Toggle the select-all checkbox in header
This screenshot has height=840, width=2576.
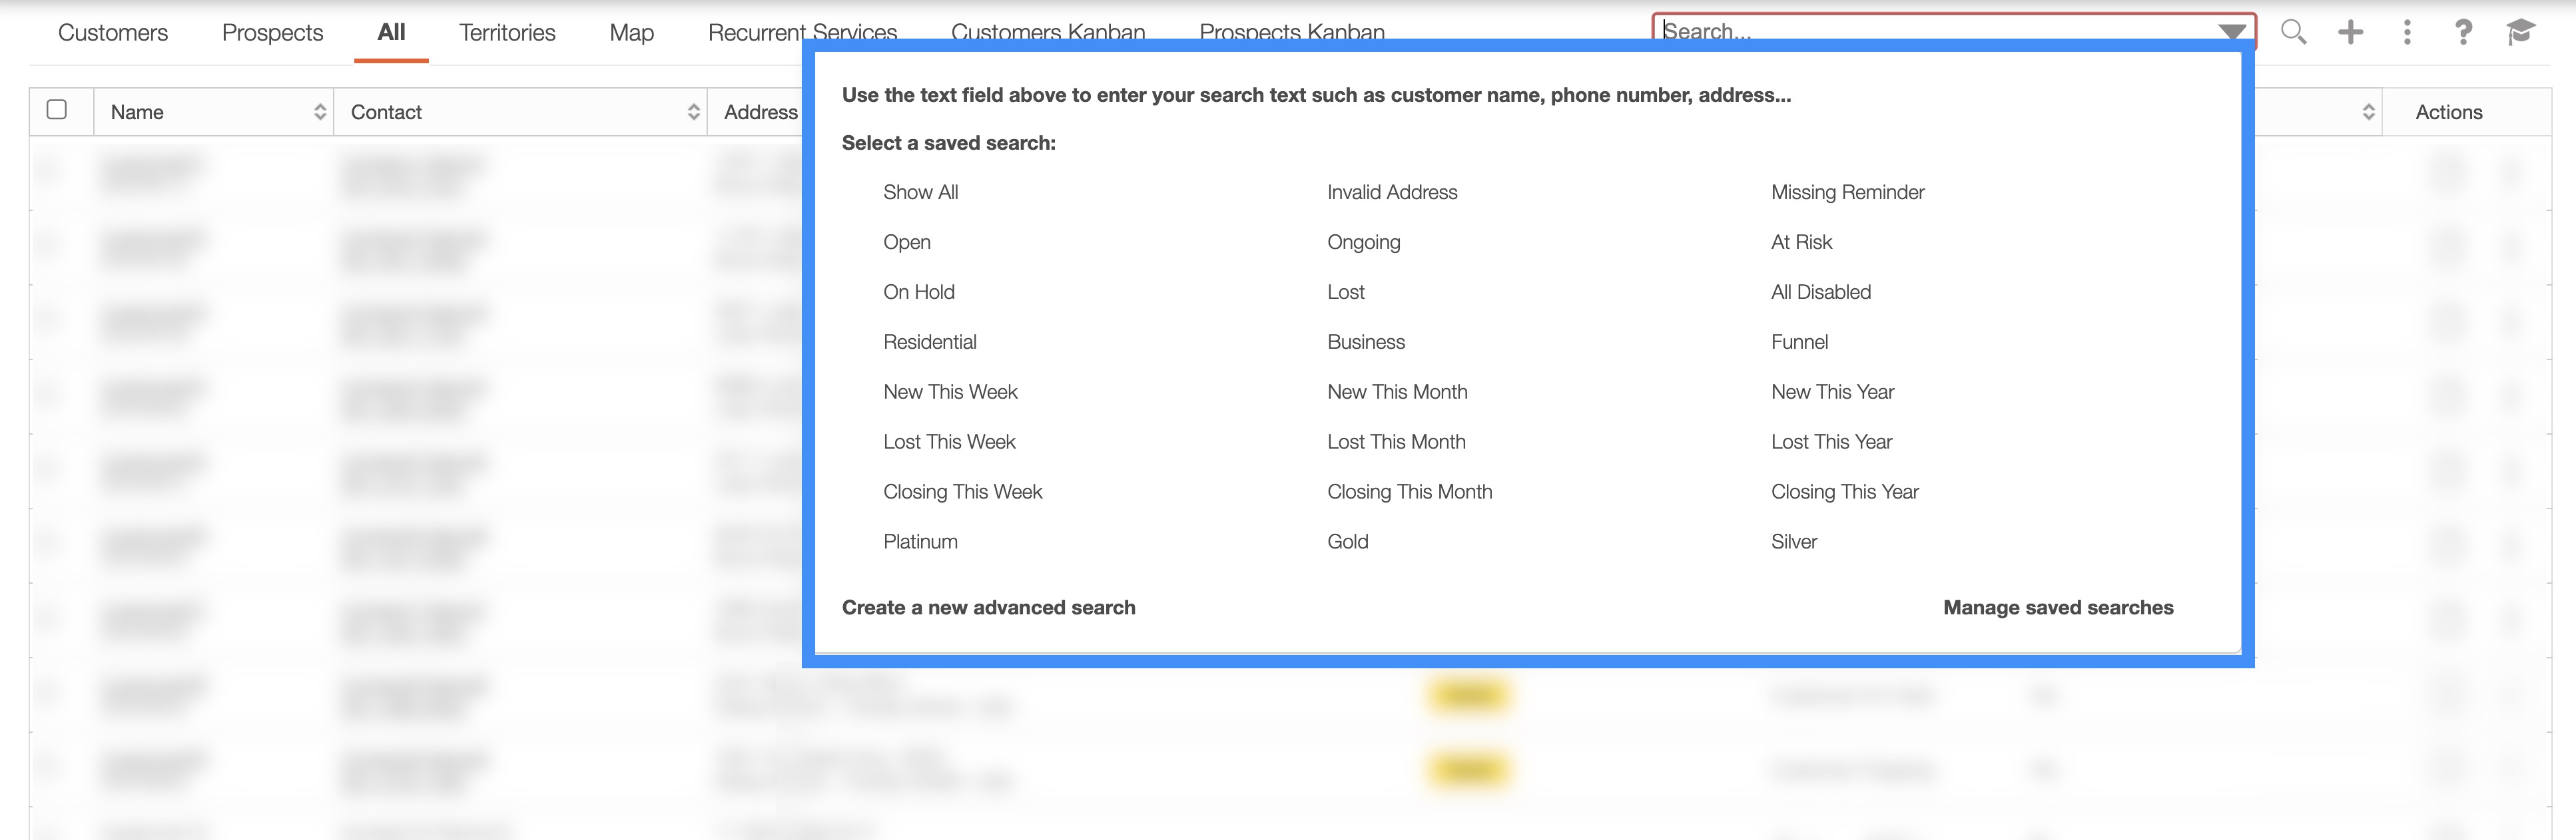[57, 110]
